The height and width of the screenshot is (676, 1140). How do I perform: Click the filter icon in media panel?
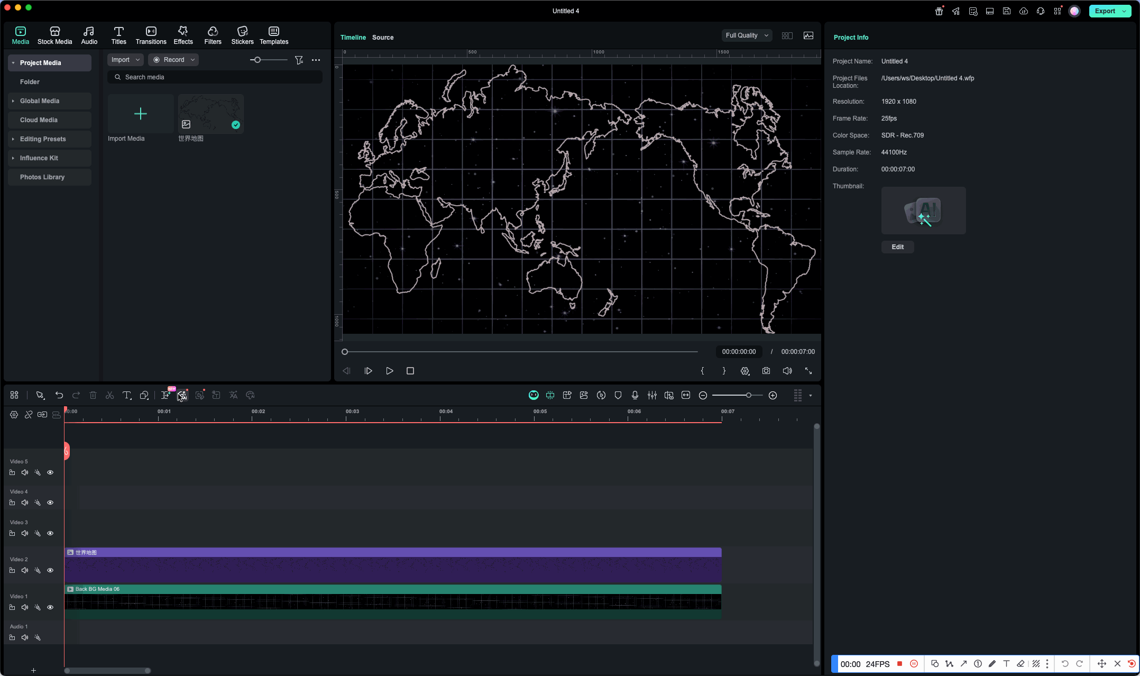tap(299, 60)
